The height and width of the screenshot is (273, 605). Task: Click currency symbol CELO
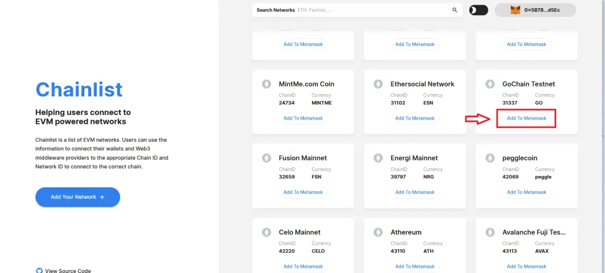(x=318, y=251)
